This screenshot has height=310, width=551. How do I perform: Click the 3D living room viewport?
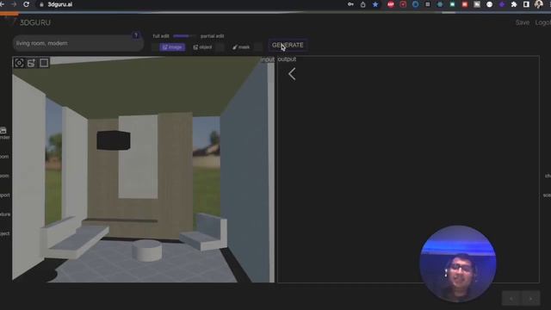click(144, 169)
